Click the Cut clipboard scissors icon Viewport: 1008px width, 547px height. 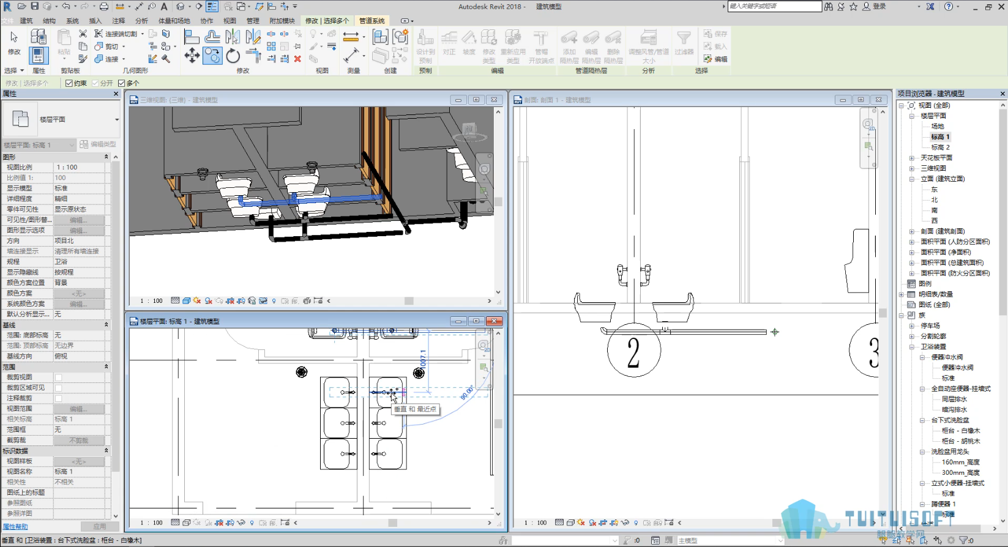click(83, 34)
